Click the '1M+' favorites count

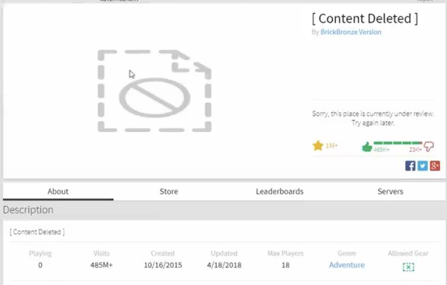(331, 146)
